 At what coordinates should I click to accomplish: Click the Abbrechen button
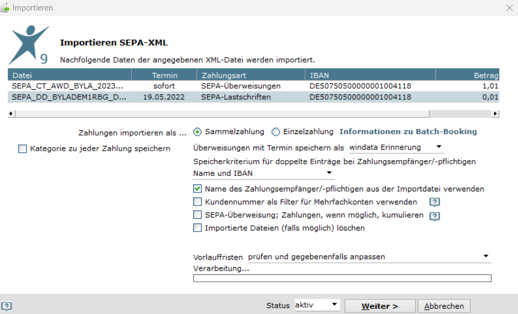(444, 306)
